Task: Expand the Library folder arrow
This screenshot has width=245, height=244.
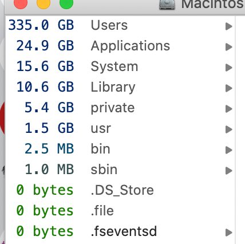Action: pyautogui.click(x=228, y=88)
